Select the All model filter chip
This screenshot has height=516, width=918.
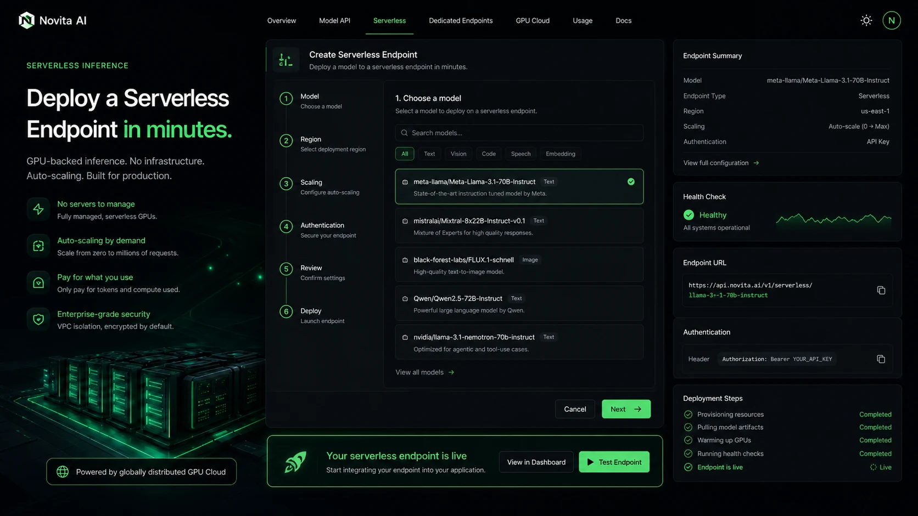click(405, 154)
